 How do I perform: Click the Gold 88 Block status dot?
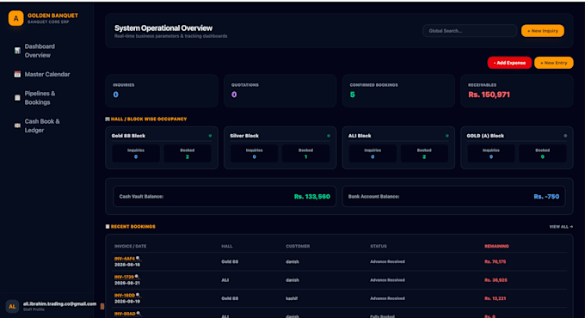click(210, 136)
